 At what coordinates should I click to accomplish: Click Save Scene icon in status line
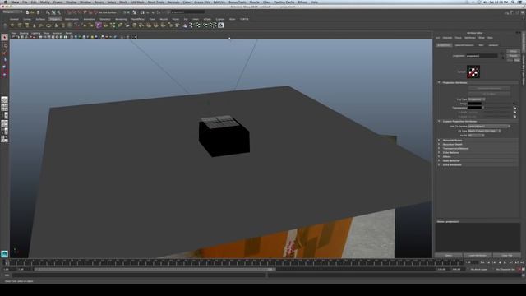(38, 12)
